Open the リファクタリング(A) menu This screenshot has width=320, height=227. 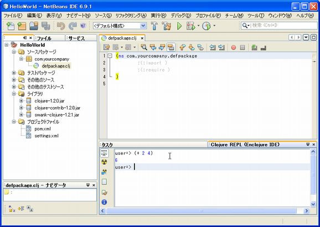131,16
